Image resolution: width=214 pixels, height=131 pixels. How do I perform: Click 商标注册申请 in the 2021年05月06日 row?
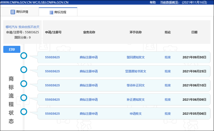point(89,114)
